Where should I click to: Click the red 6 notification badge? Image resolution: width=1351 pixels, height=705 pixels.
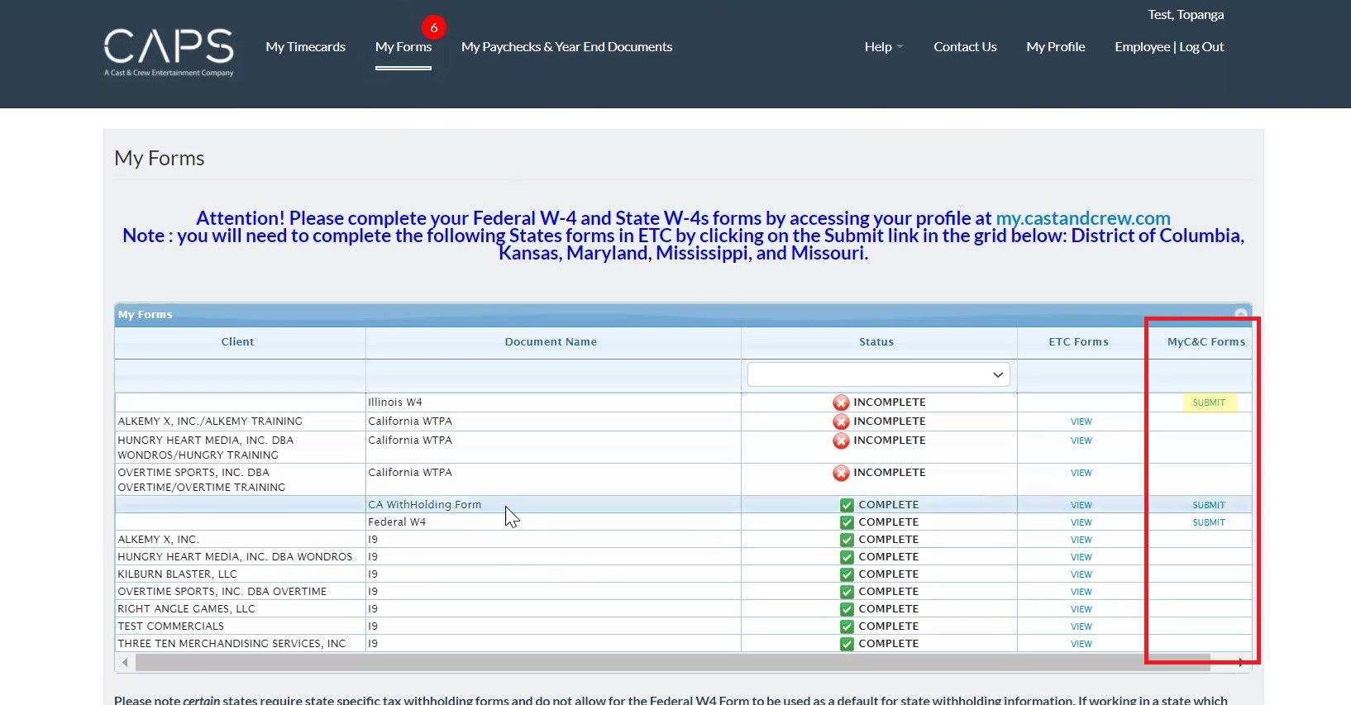click(434, 27)
